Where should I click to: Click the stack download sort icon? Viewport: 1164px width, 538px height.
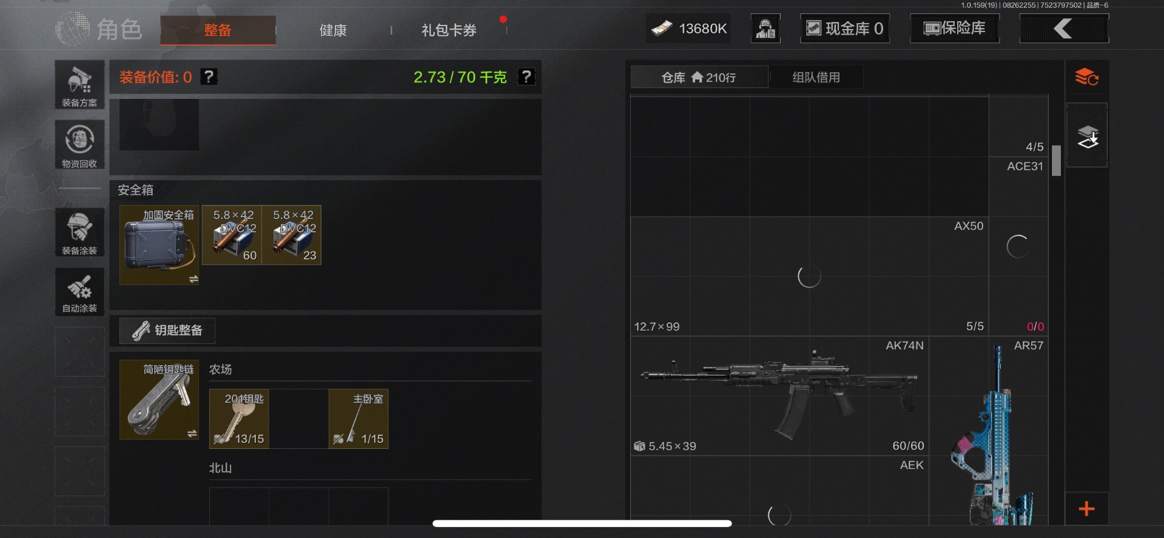coord(1087,136)
